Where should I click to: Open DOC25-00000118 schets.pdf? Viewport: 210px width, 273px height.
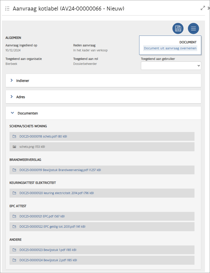pyautogui.click(x=43, y=136)
